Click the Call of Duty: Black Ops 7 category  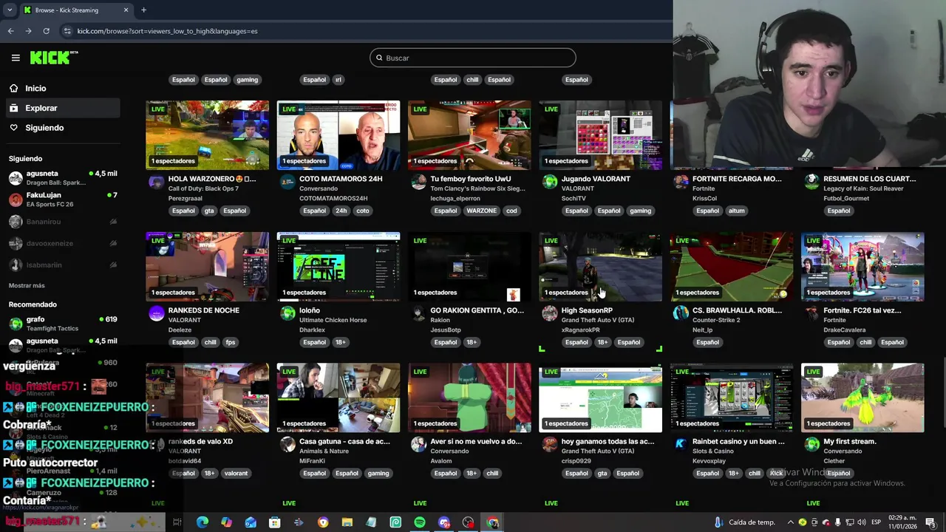click(x=204, y=188)
